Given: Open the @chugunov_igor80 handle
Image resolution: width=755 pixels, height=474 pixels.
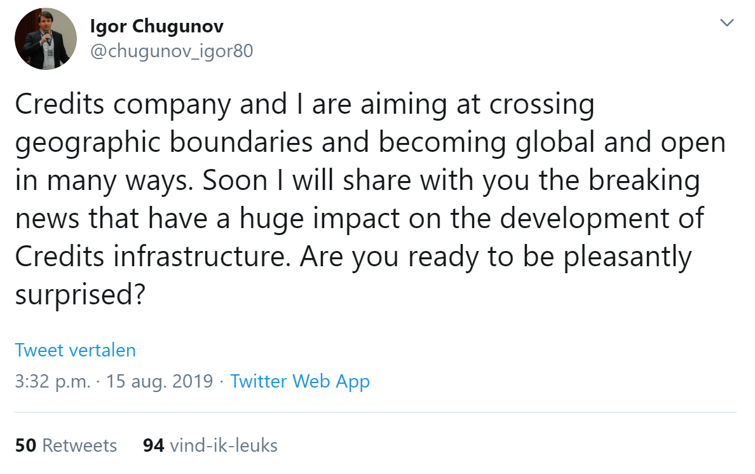Looking at the screenshot, I should tap(172, 51).
